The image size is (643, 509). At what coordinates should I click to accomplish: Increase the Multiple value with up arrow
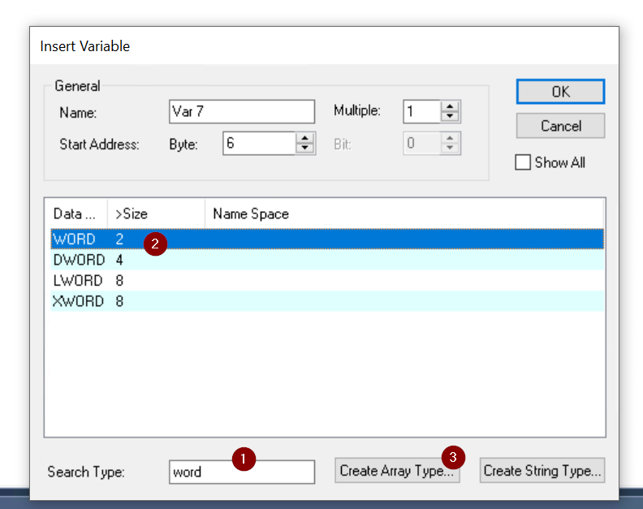(450, 106)
